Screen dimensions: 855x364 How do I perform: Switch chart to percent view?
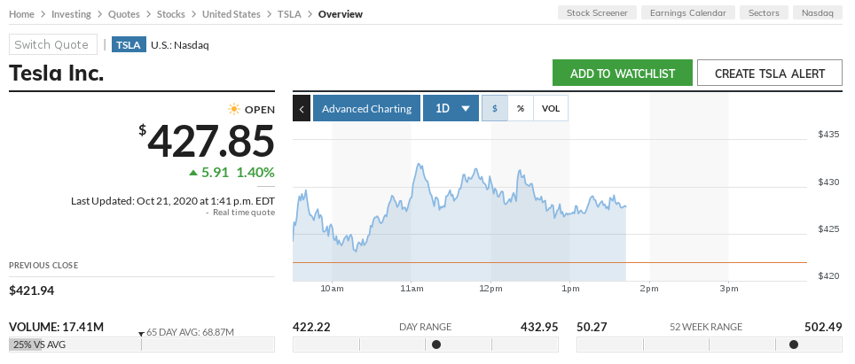[x=521, y=108]
